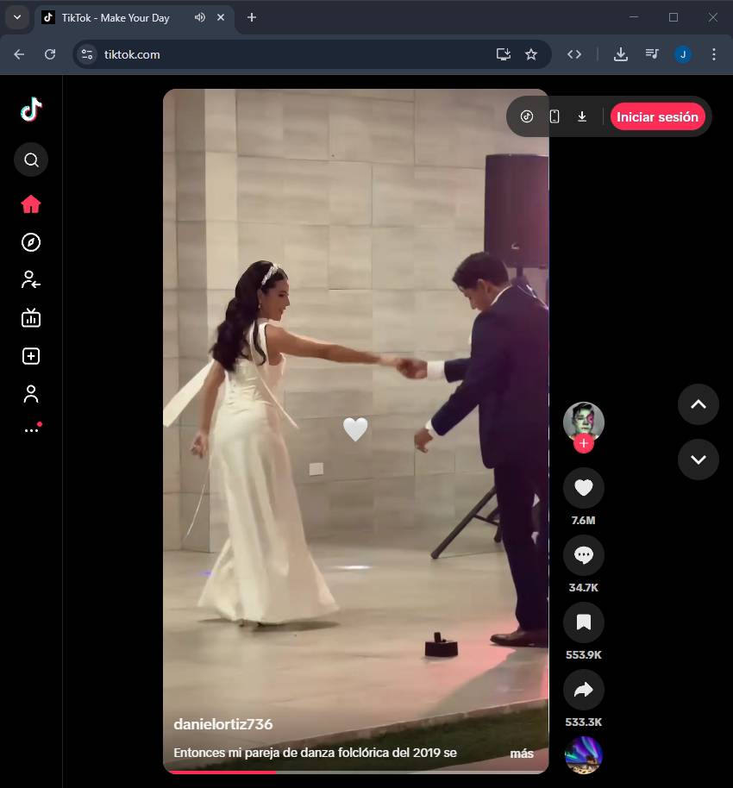The image size is (733, 788).
Task: Open the three-dots more menu in sidebar
Action: pyautogui.click(x=31, y=430)
